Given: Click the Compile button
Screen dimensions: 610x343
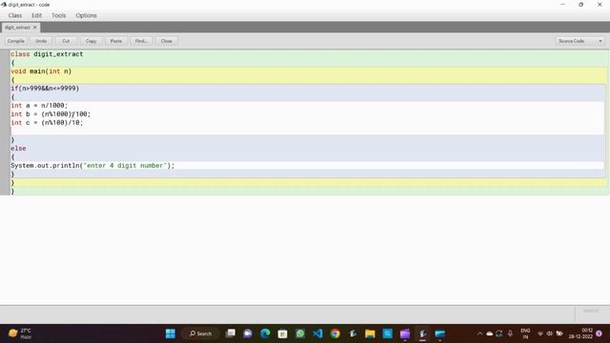Looking at the screenshot, I should pyautogui.click(x=16, y=41).
